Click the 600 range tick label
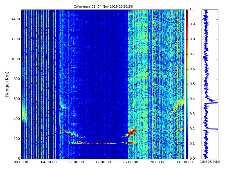225x169 pixels. point(17,99)
